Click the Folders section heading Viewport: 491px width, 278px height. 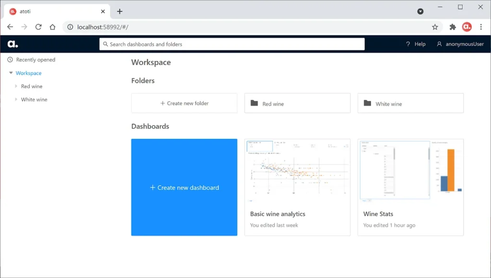click(143, 80)
